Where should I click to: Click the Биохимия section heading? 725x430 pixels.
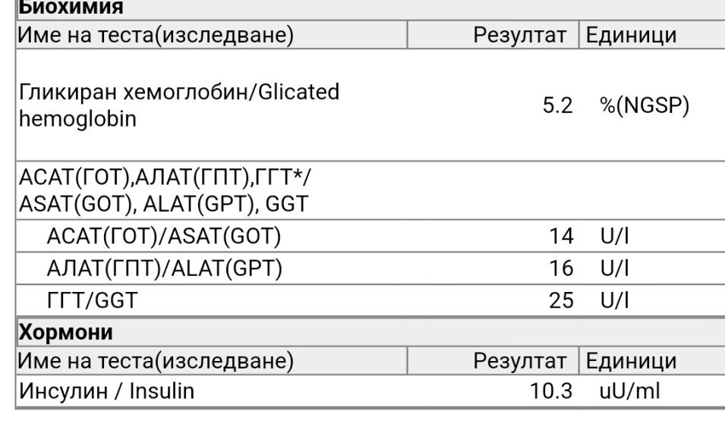coord(71,8)
